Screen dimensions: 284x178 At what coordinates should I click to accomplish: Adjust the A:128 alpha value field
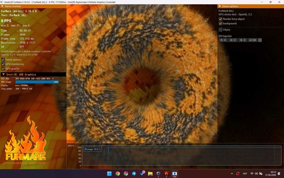pos(253,40)
